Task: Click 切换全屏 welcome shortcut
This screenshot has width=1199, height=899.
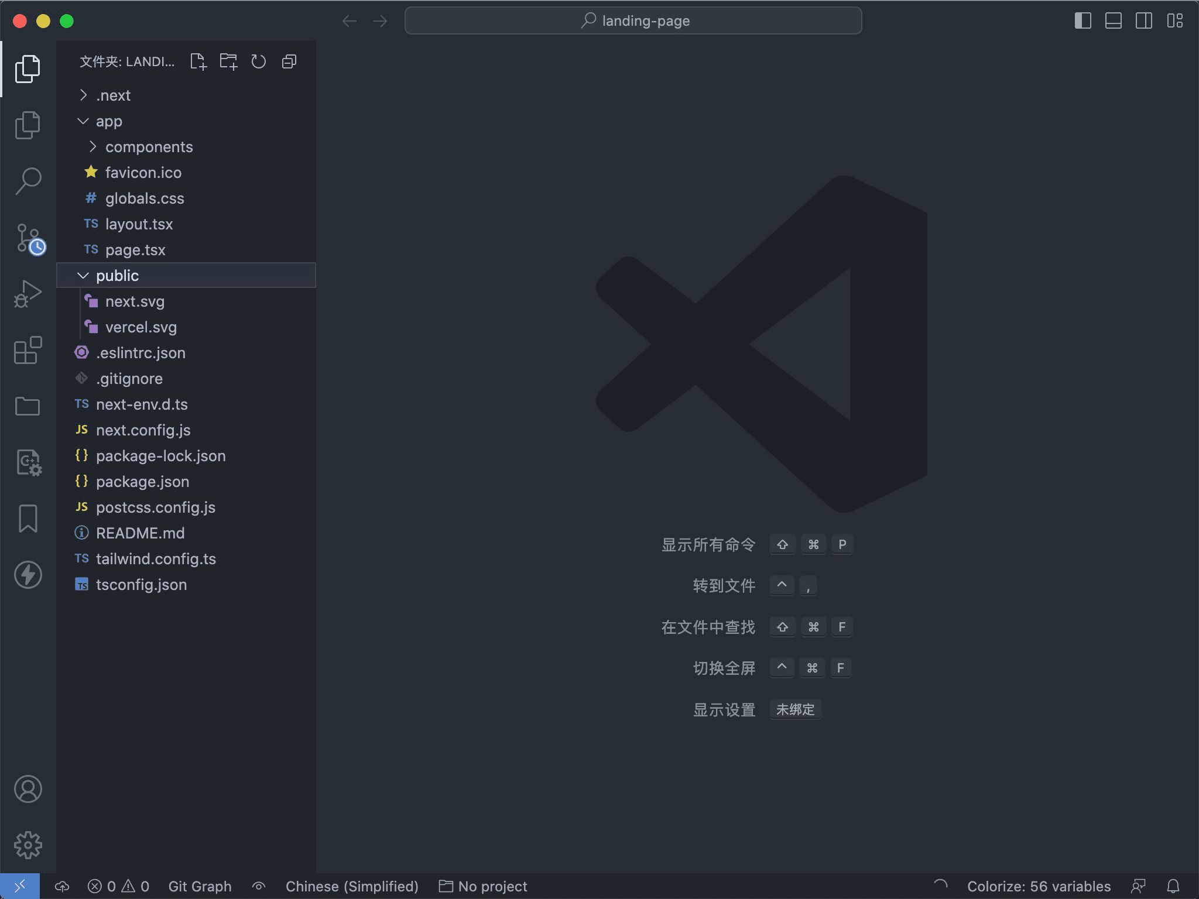Action: point(724,668)
